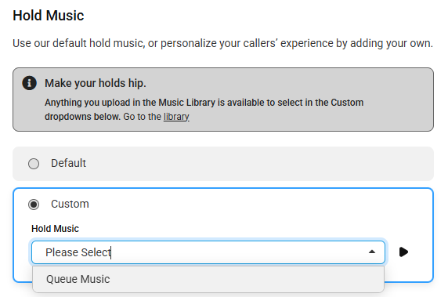Click inside the Please Select field
The height and width of the screenshot is (297, 448).
pyautogui.click(x=208, y=252)
